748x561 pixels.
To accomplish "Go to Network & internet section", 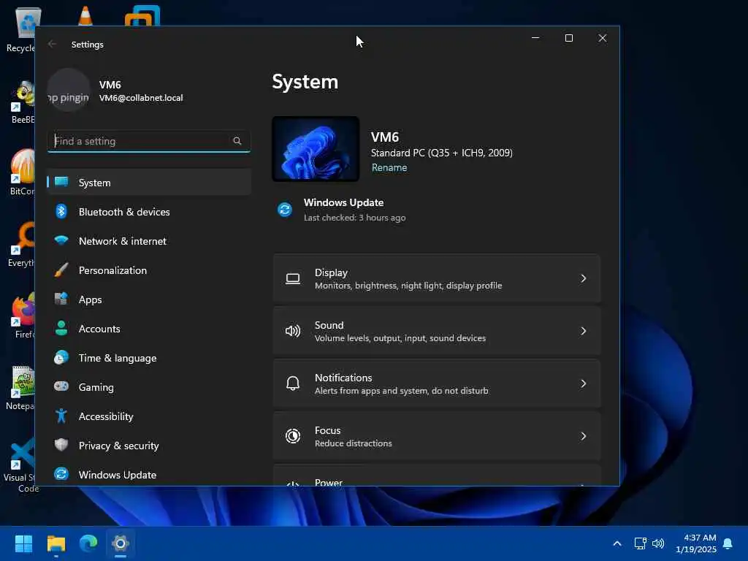I will pyautogui.click(x=149, y=241).
